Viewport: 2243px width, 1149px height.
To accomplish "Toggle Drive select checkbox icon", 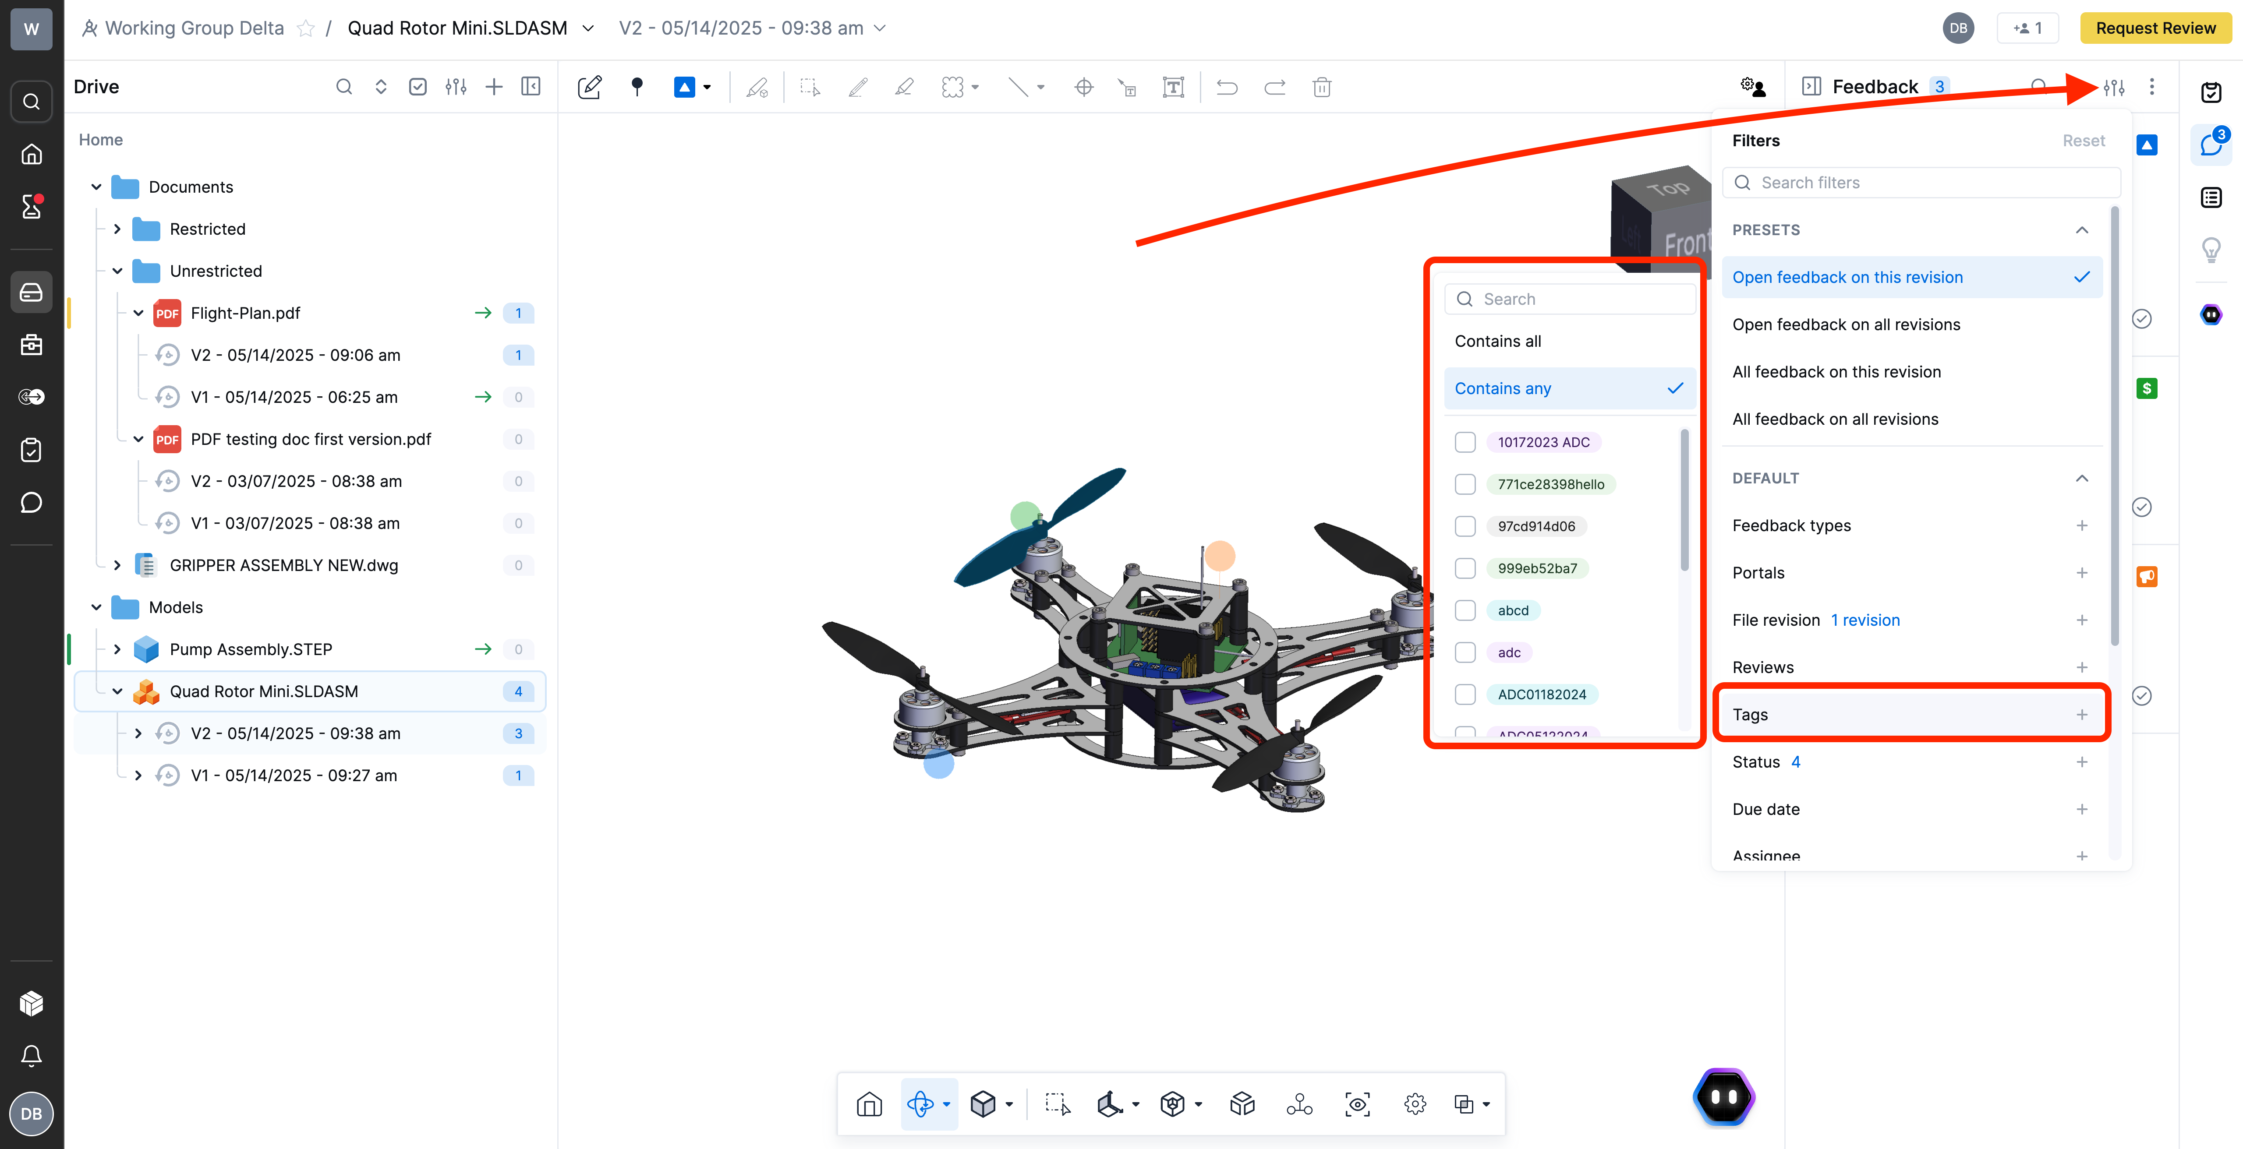I will 418,86.
